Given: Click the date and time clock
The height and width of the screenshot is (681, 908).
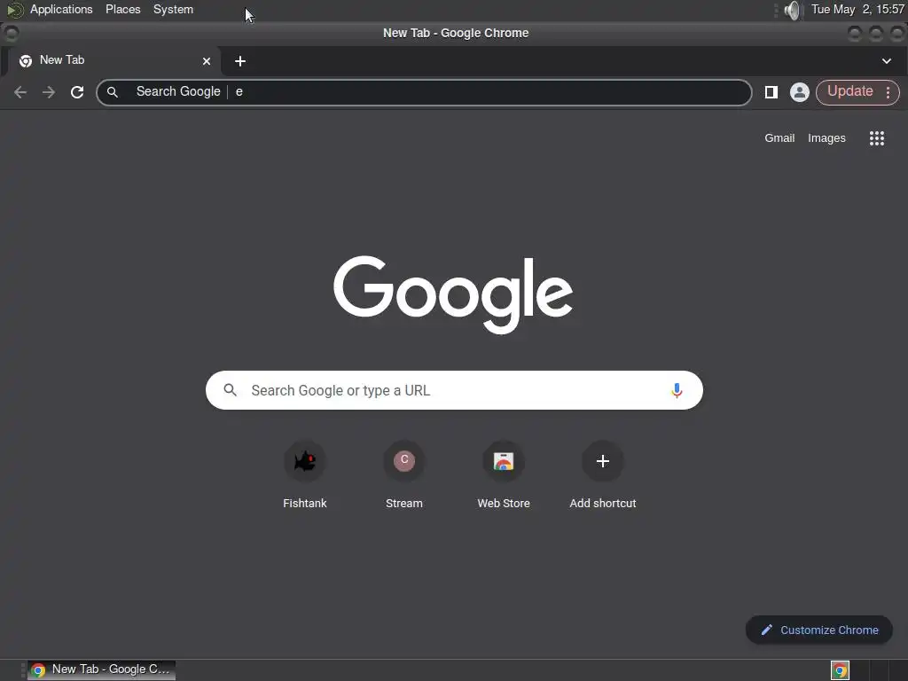Looking at the screenshot, I should [857, 9].
